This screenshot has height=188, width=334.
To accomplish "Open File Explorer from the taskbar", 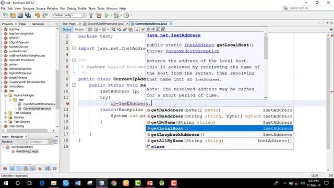I will tap(54, 183).
